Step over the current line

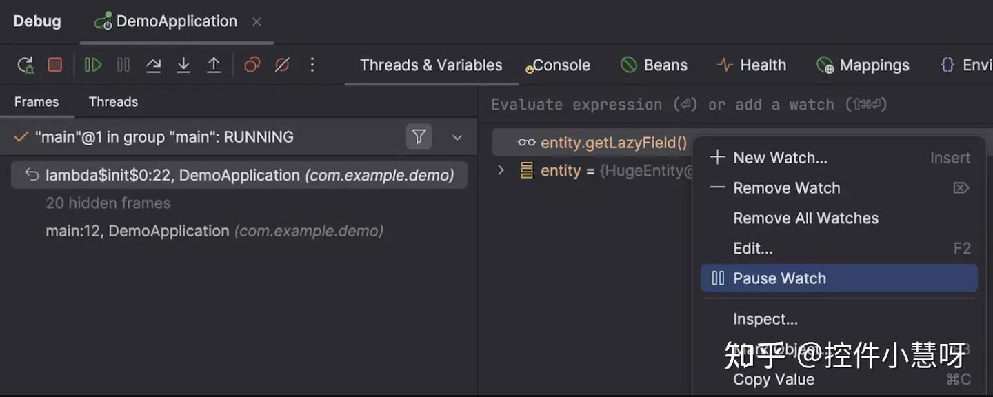pos(153,64)
